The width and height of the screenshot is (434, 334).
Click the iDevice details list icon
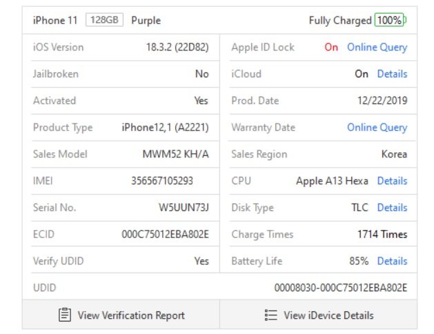click(x=270, y=315)
